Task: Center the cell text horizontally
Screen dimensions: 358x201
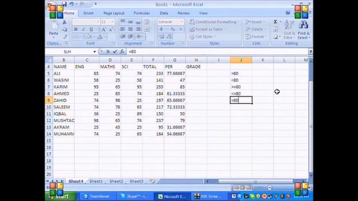Action: point(130,29)
